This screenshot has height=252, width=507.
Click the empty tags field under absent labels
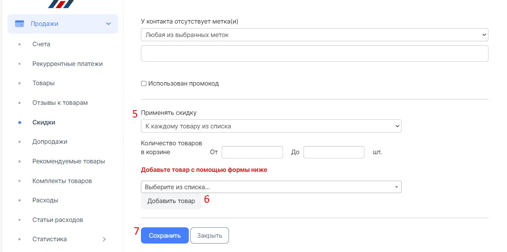tap(315, 54)
